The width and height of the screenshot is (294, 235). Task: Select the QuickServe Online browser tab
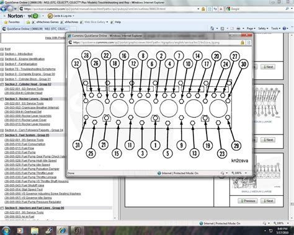[x=35, y=29]
